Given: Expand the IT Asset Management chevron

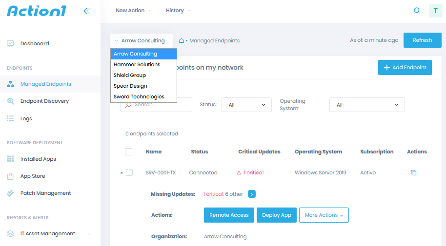Looking at the screenshot, I should click(90, 234).
